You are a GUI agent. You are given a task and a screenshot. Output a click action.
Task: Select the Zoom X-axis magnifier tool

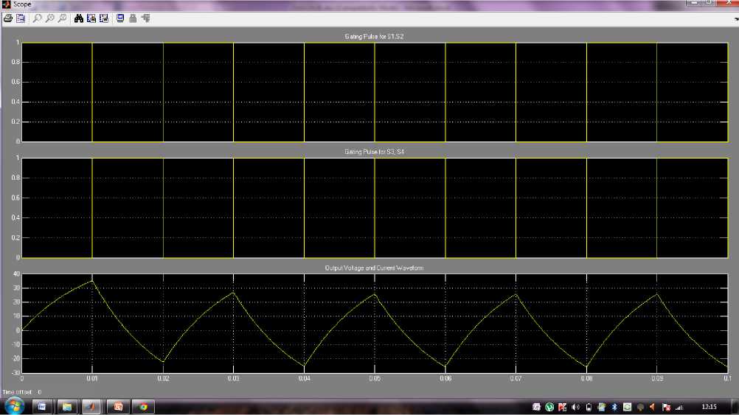[49, 18]
